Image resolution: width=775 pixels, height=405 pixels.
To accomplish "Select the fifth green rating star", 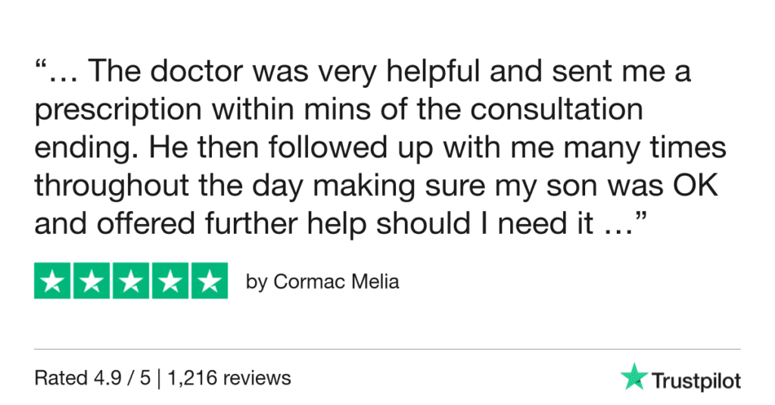I will coord(208,281).
